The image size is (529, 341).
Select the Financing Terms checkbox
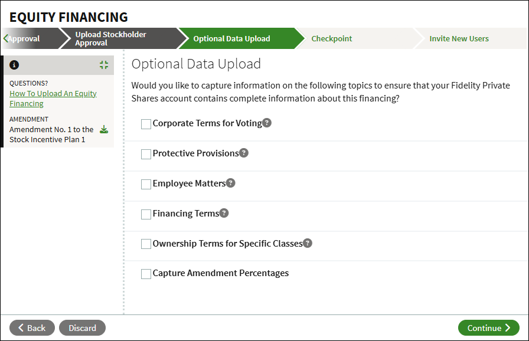click(146, 214)
